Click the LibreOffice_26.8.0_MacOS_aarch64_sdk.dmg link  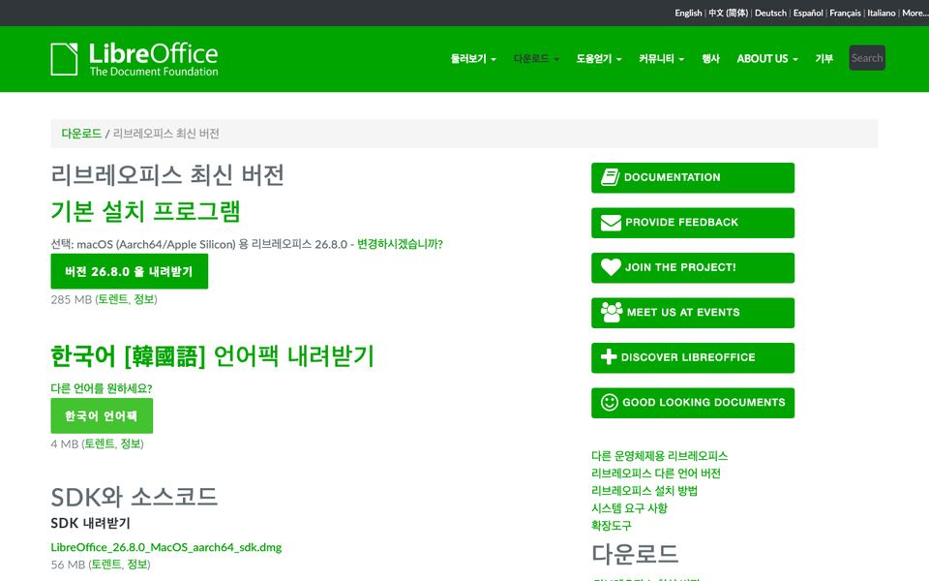pyautogui.click(x=165, y=547)
